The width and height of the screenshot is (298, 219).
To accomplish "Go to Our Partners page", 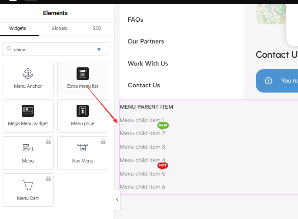I will (146, 42).
